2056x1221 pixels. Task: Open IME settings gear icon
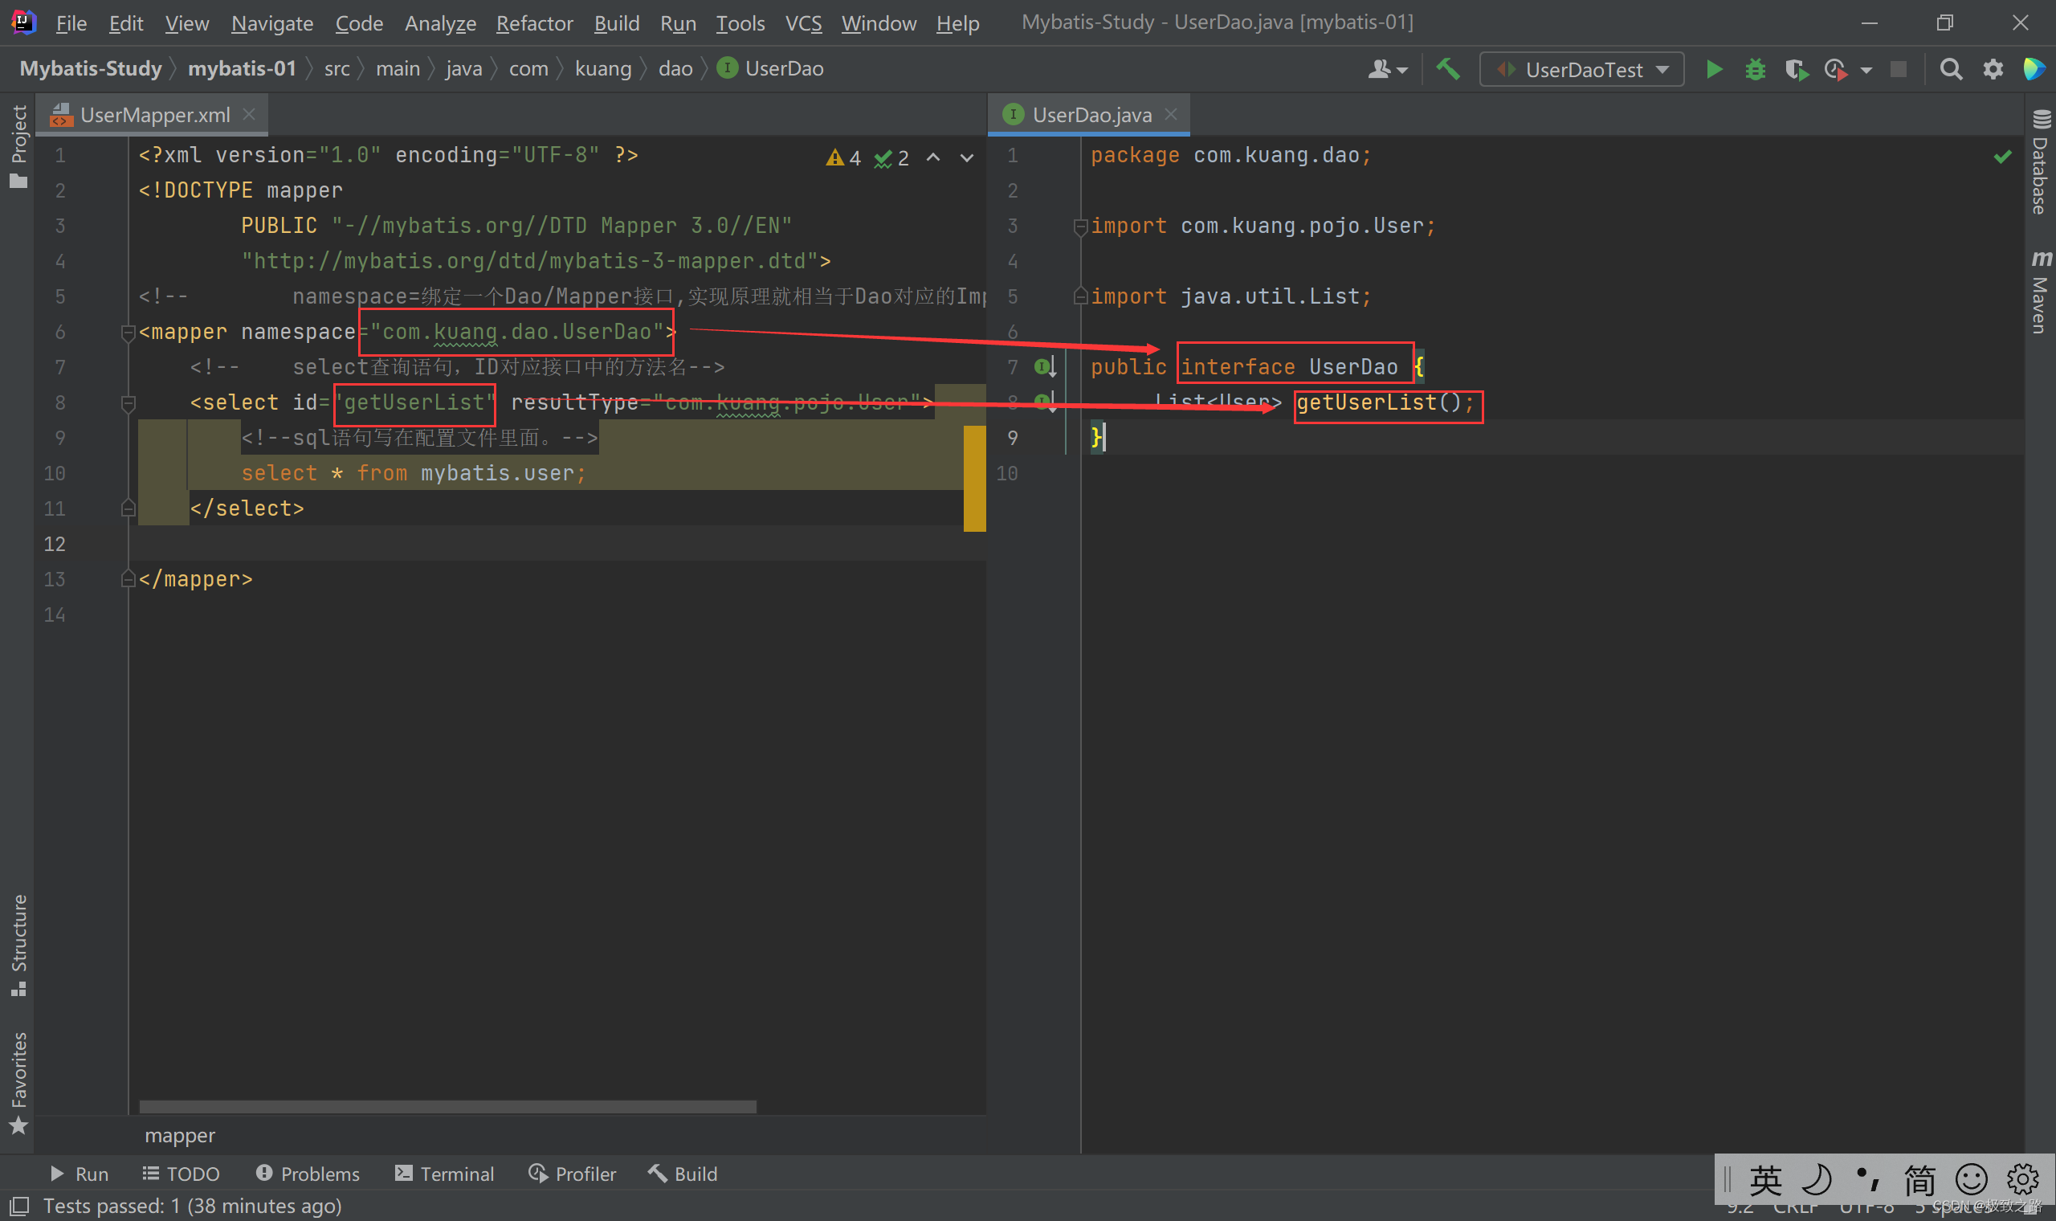click(x=2022, y=1180)
